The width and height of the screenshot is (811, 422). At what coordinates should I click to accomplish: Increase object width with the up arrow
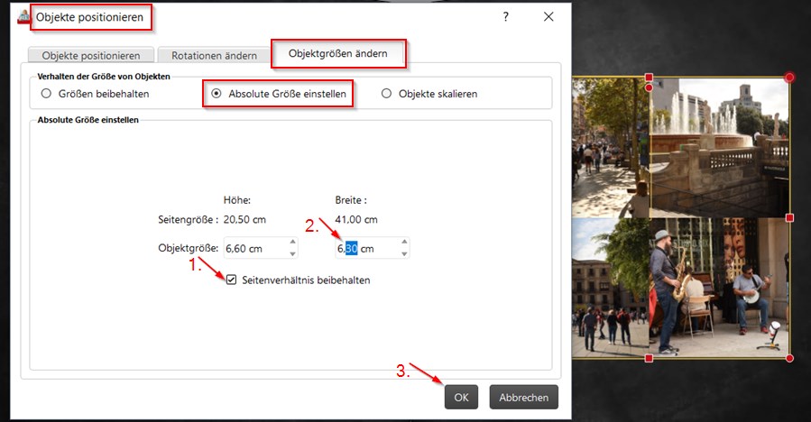[x=403, y=243]
